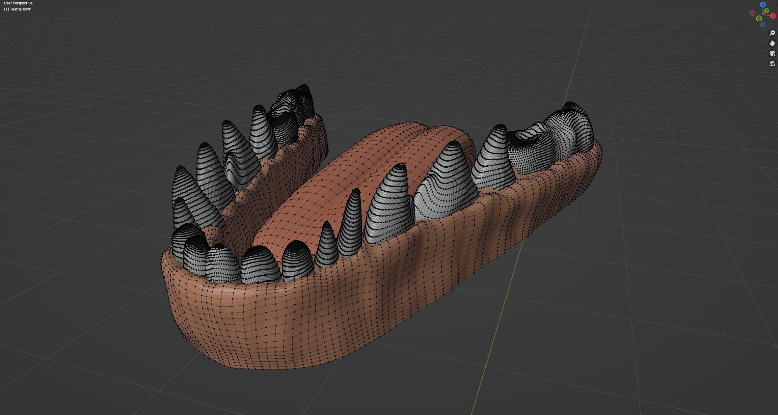This screenshot has height=415, width=778.
Task: Select the orange highlighted vertex on gum
Action: (x=208, y=316)
